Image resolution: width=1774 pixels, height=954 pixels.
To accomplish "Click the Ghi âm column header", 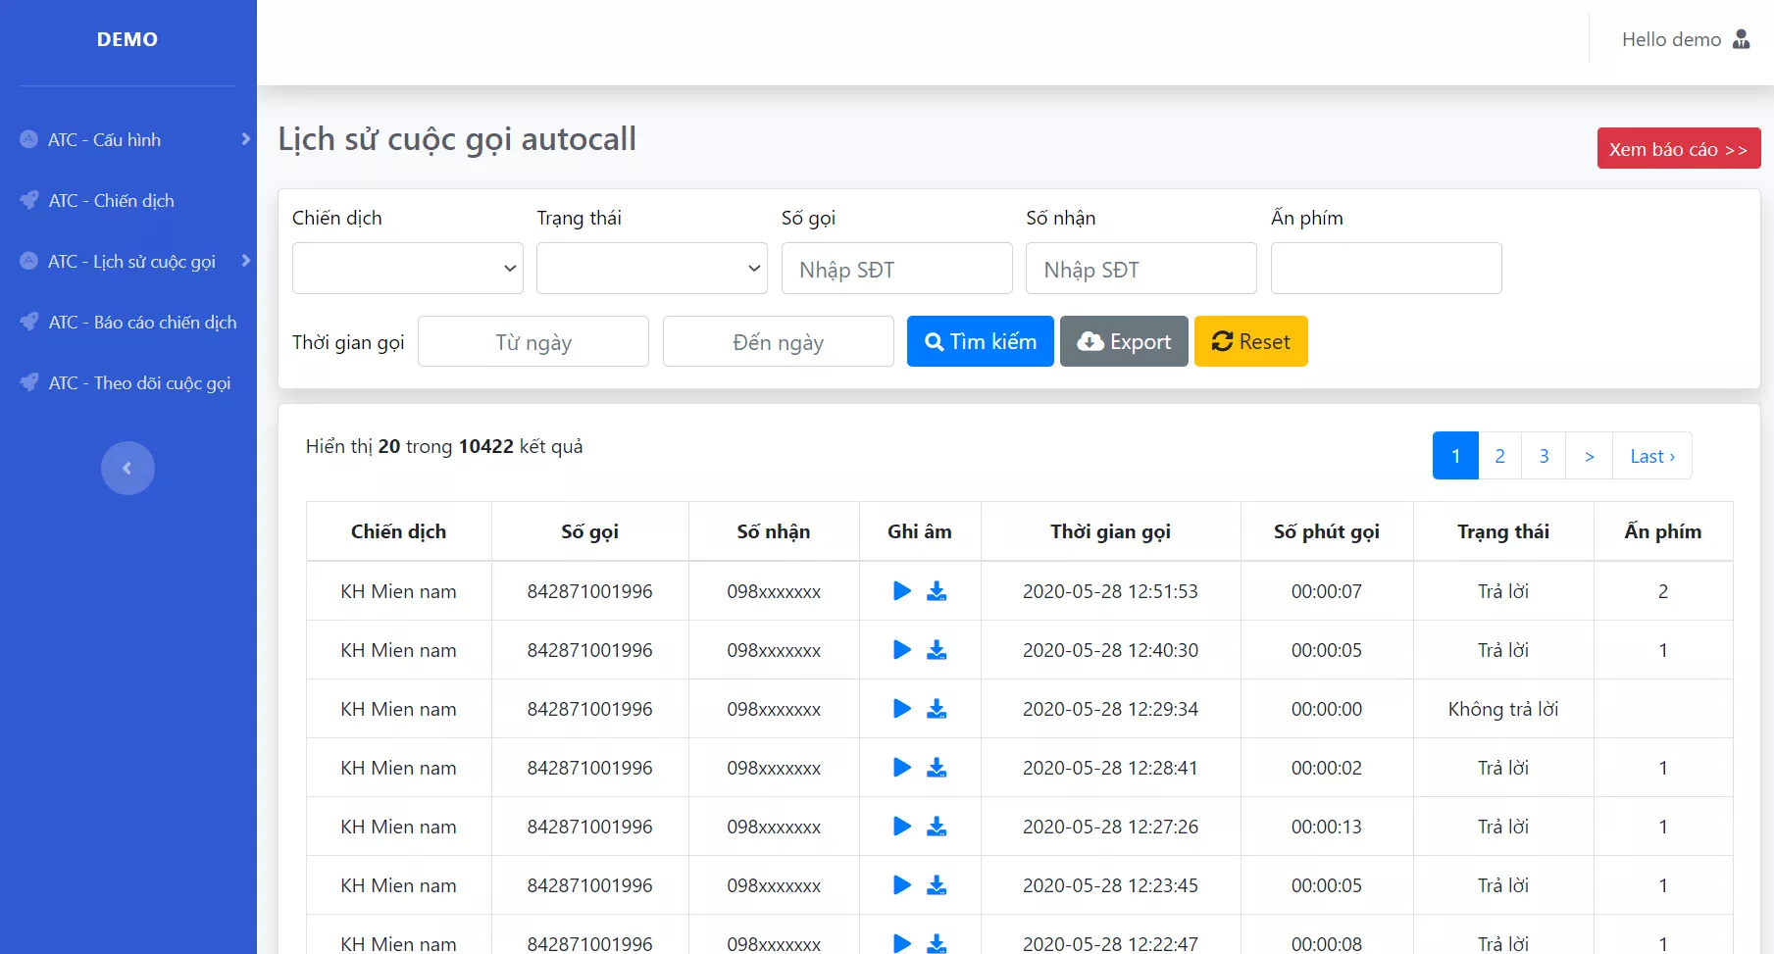I will (920, 531).
